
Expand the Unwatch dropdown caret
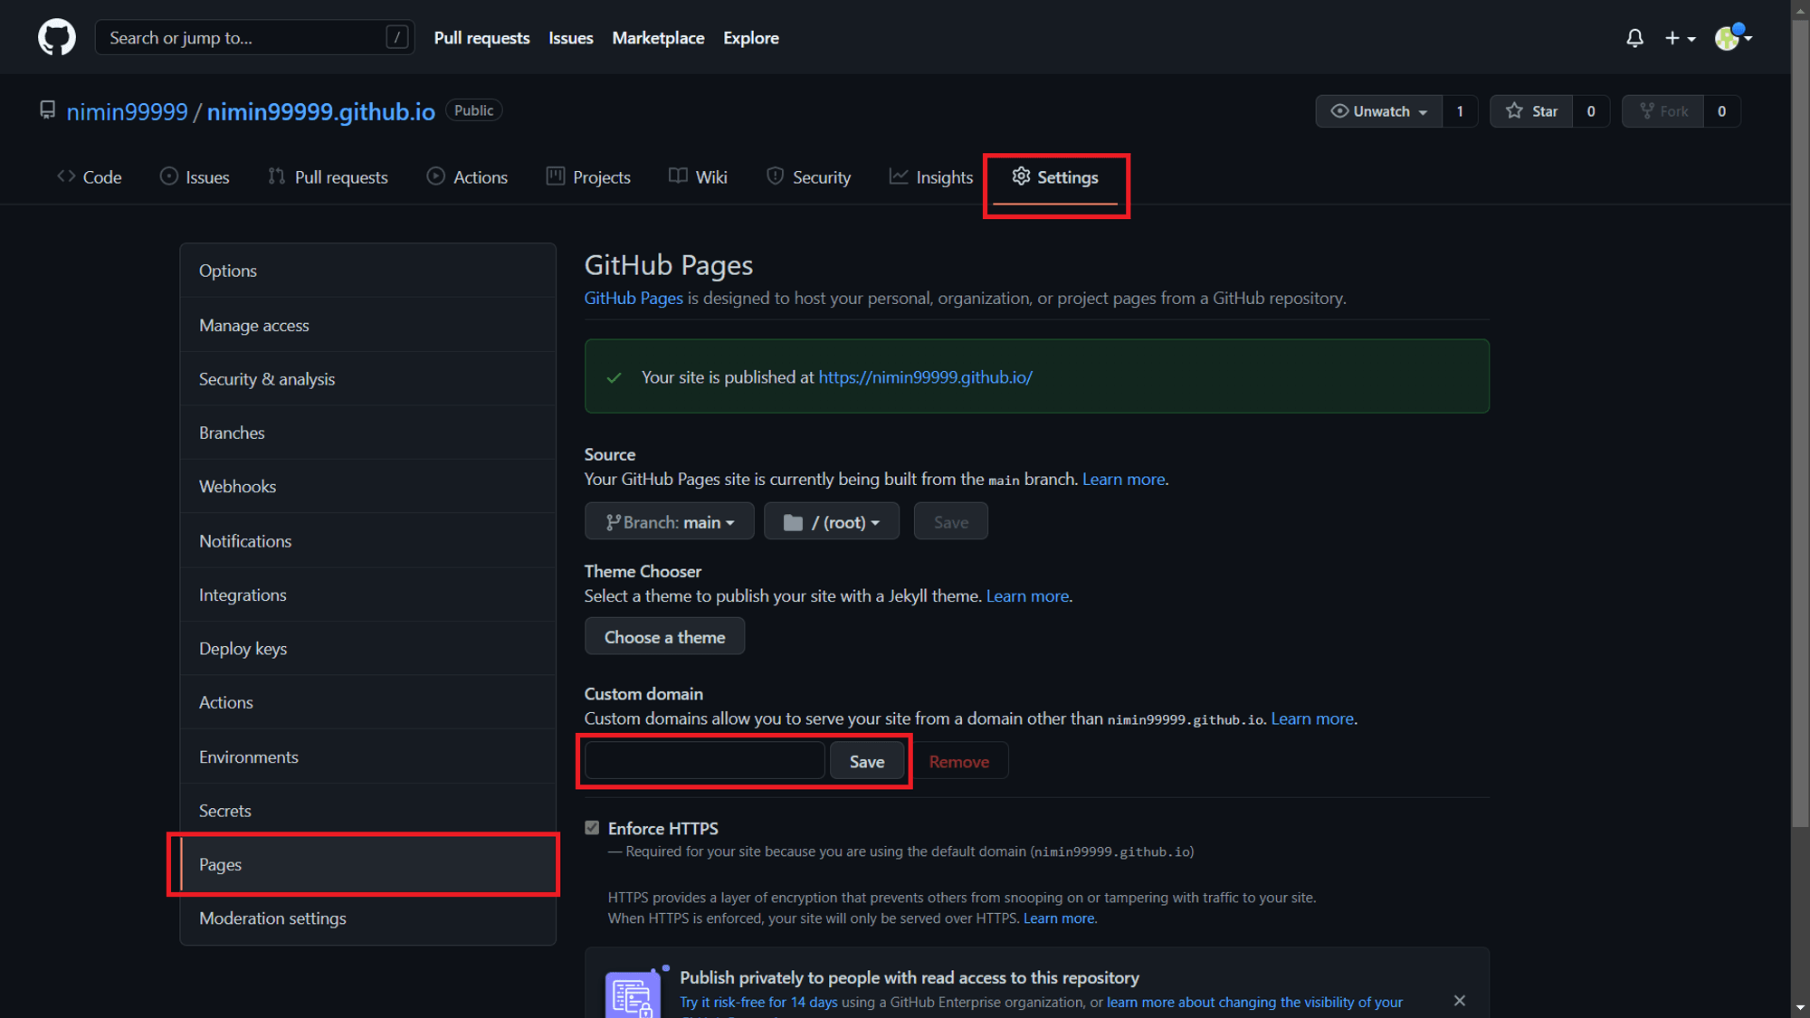tap(1423, 112)
